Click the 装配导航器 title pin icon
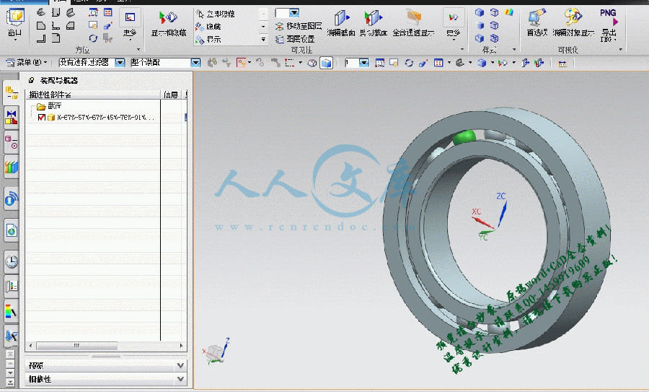 (32, 80)
